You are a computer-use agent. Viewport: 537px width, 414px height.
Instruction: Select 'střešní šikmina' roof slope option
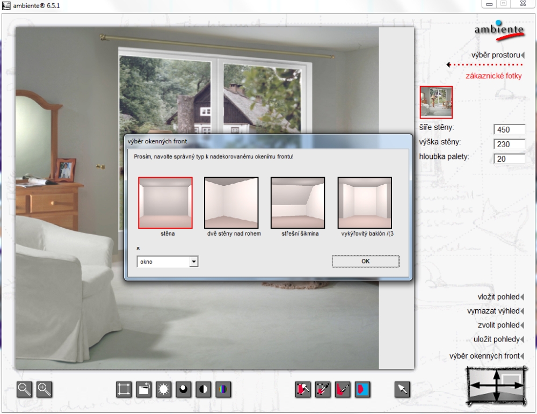(x=297, y=202)
